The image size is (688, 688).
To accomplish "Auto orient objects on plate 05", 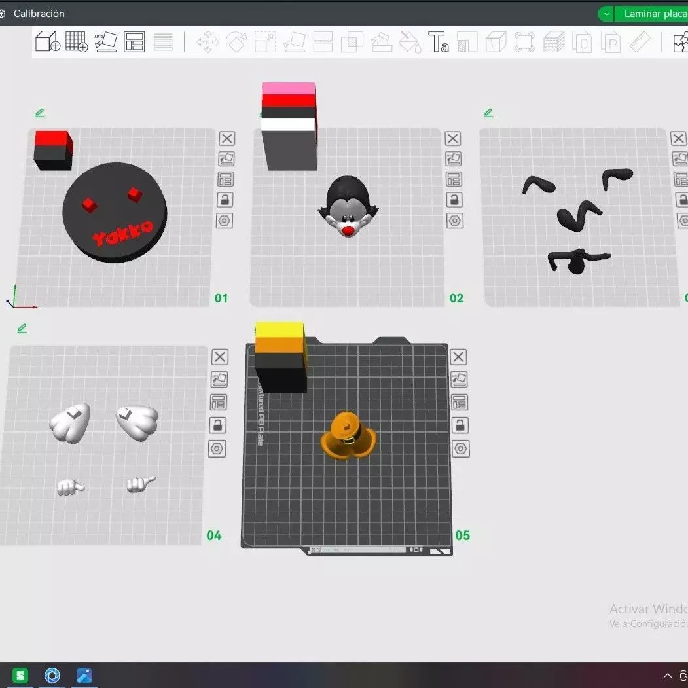I will 459,379.
